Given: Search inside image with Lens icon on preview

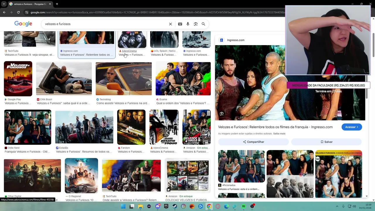Looking at the screenshot, I should tap(222, 114).
